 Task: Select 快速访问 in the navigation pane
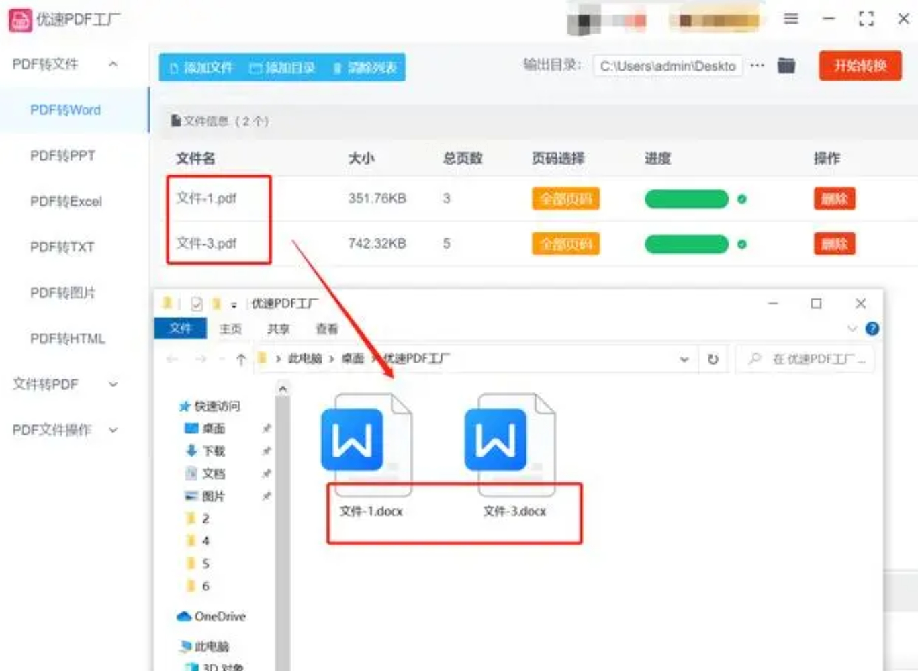217,406
